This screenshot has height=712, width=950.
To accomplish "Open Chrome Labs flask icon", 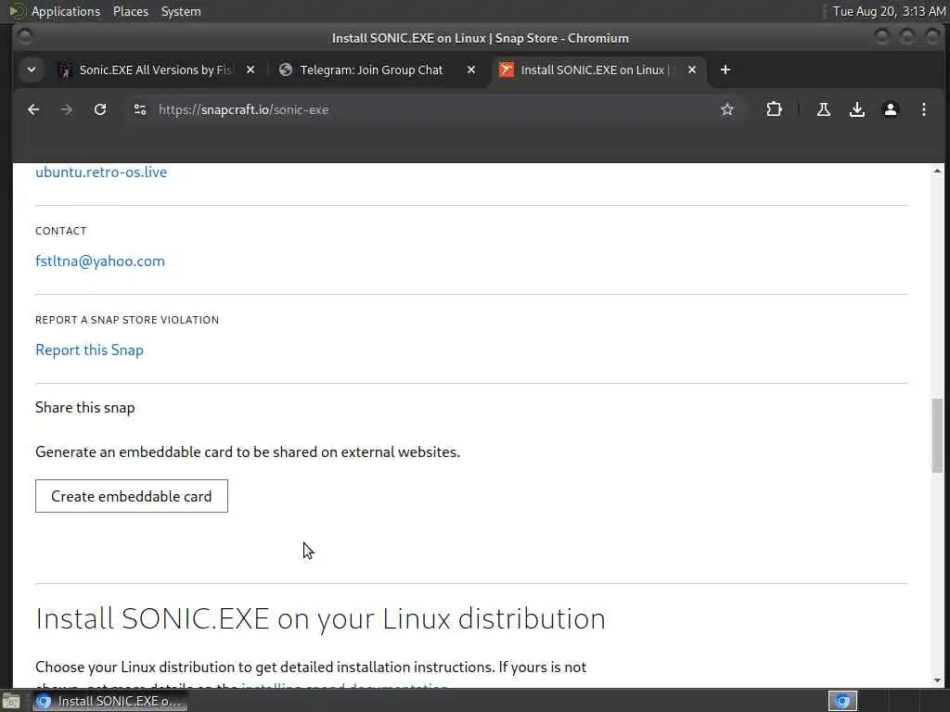I will point(823,109).
